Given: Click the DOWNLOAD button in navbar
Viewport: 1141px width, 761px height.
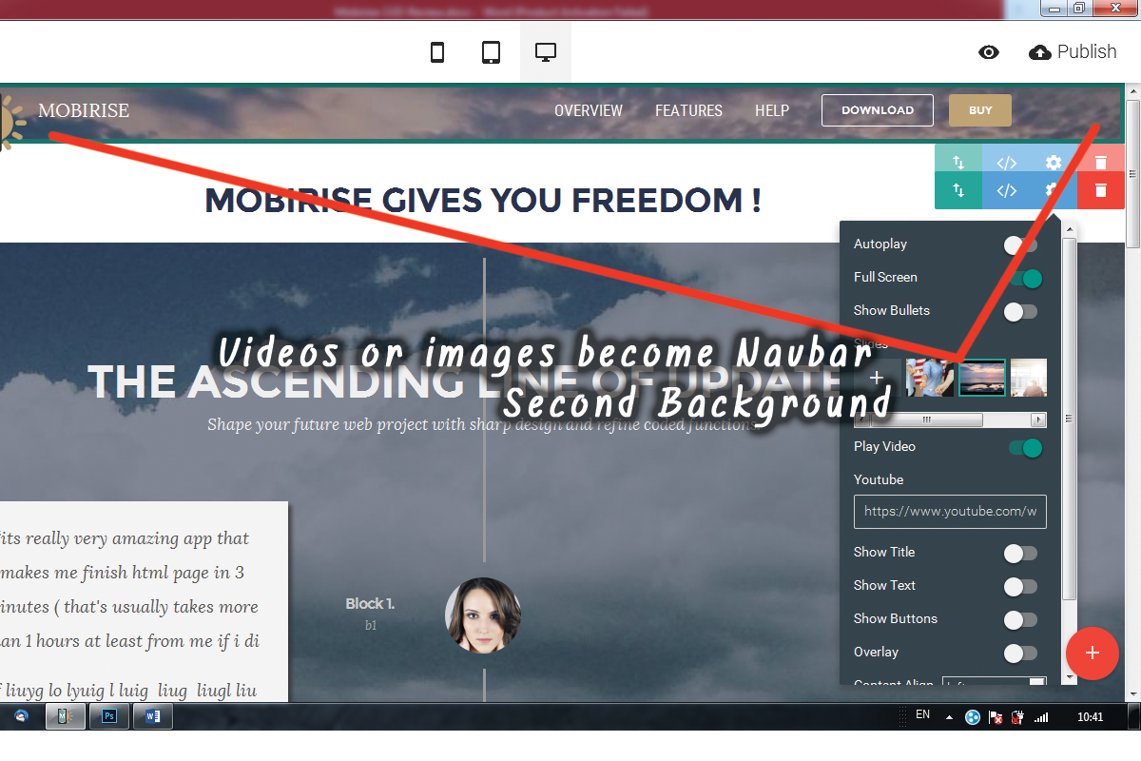Looking at the screenshot, I should click(x=877, y=110).
